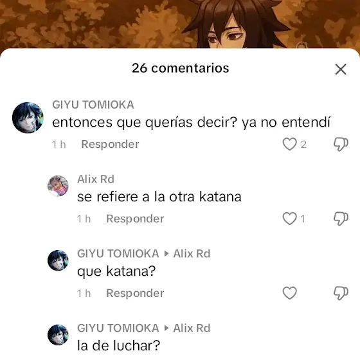Dislike the 'entonces que querías decir' comment
Screen dimensions: 360x360
point(341,144)
